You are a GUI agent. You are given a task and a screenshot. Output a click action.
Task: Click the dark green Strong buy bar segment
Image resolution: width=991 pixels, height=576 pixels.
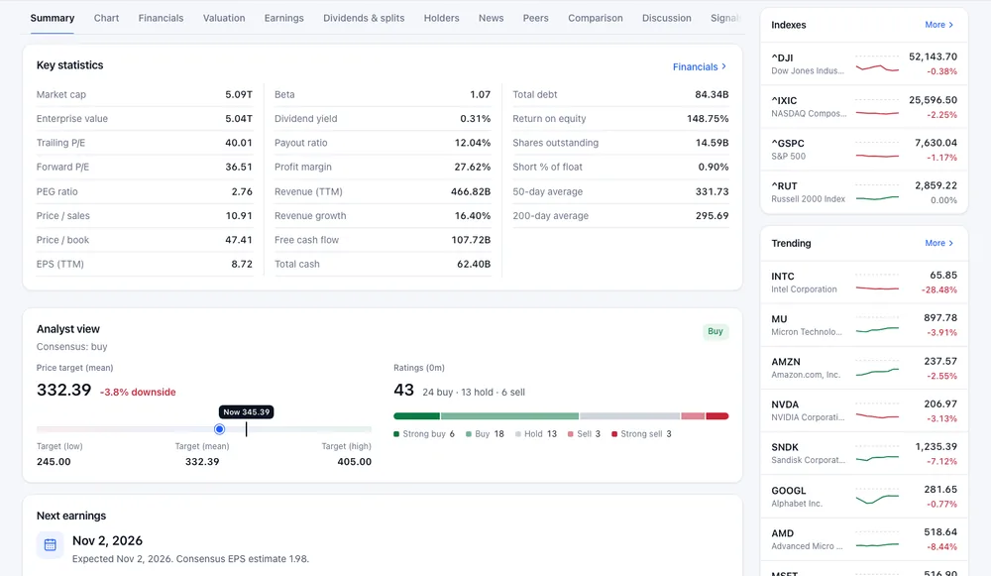click(416, 416)
